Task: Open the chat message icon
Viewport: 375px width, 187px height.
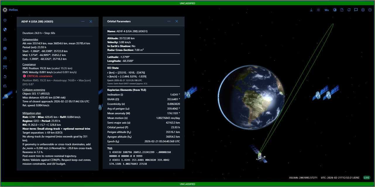Action: tap(356, 10)
